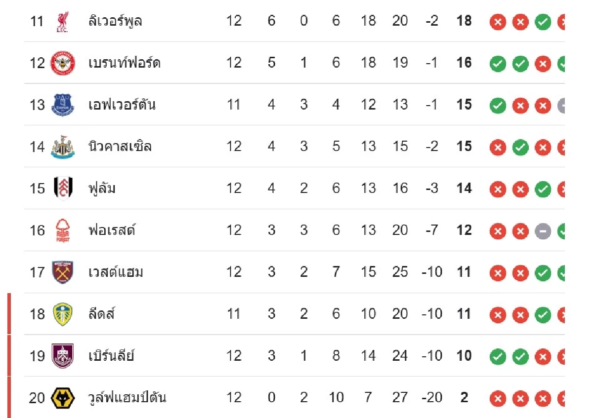Click the green win icon in Liverpool's row
Screen dimensions: 593x418
[x=543, y=22]
